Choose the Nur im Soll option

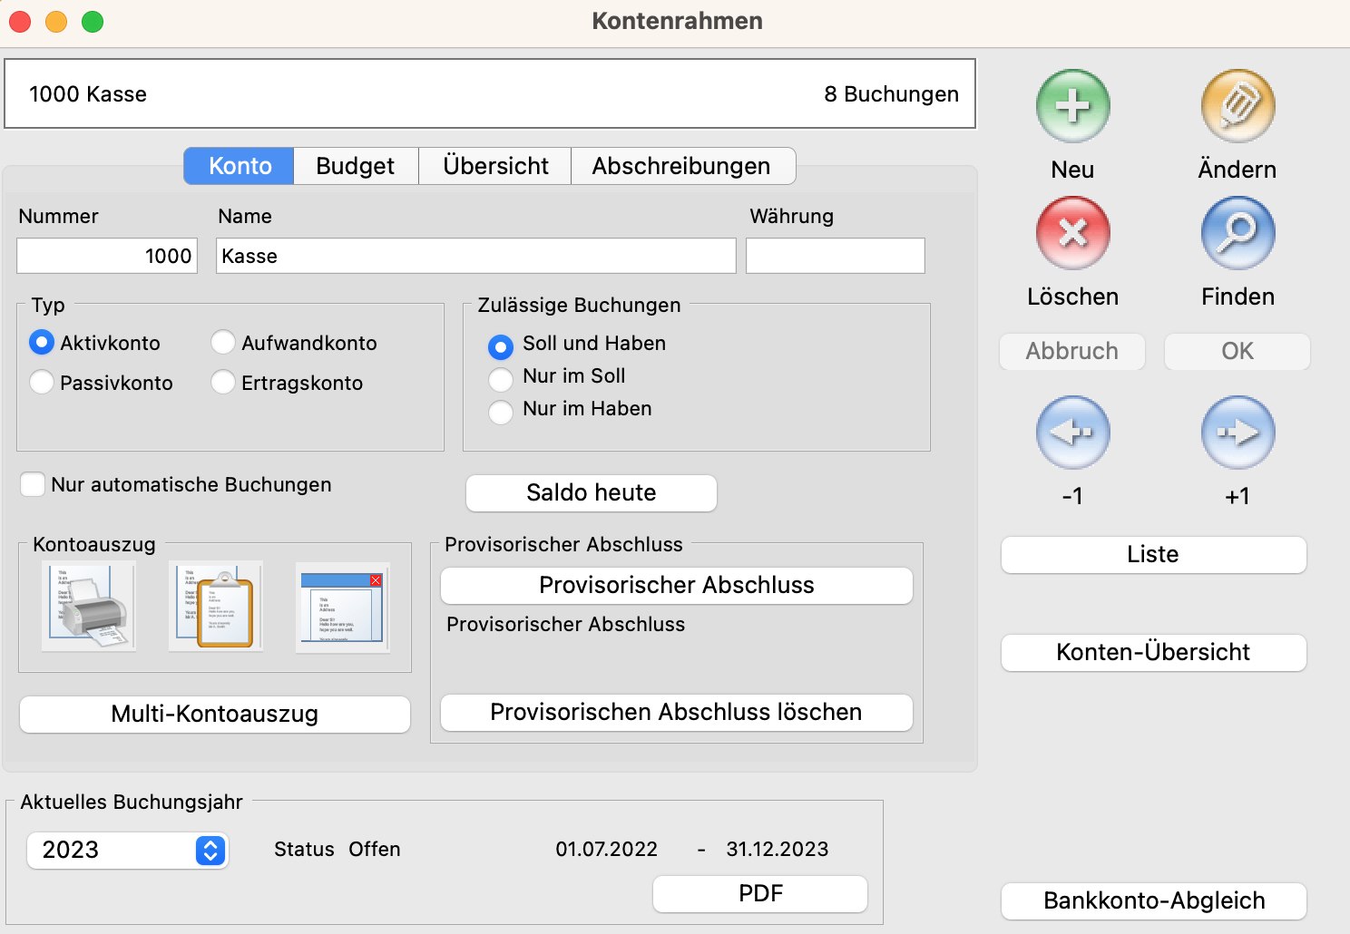[x=501, y=377]
